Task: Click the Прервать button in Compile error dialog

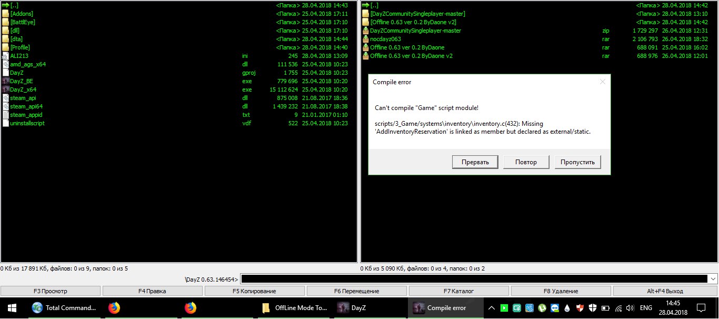Action: click(x=475, y=162)
